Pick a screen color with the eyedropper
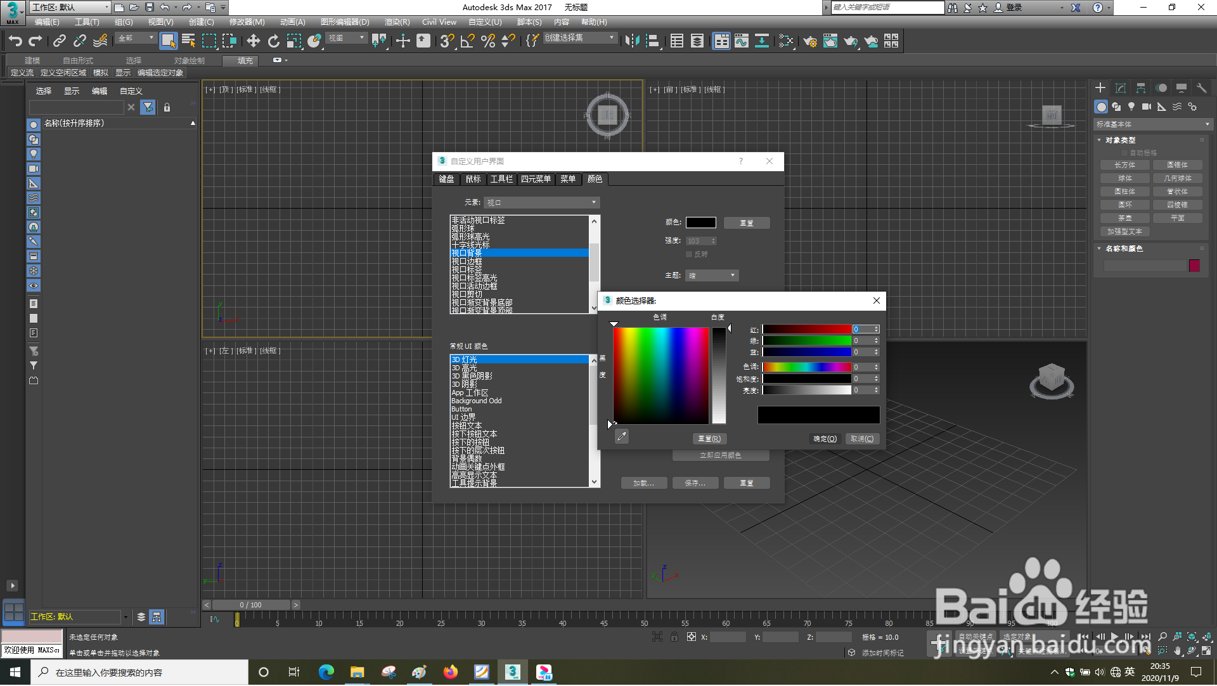Image resolution: width=1217 pixels, height=686 pixels. point(622,437)
